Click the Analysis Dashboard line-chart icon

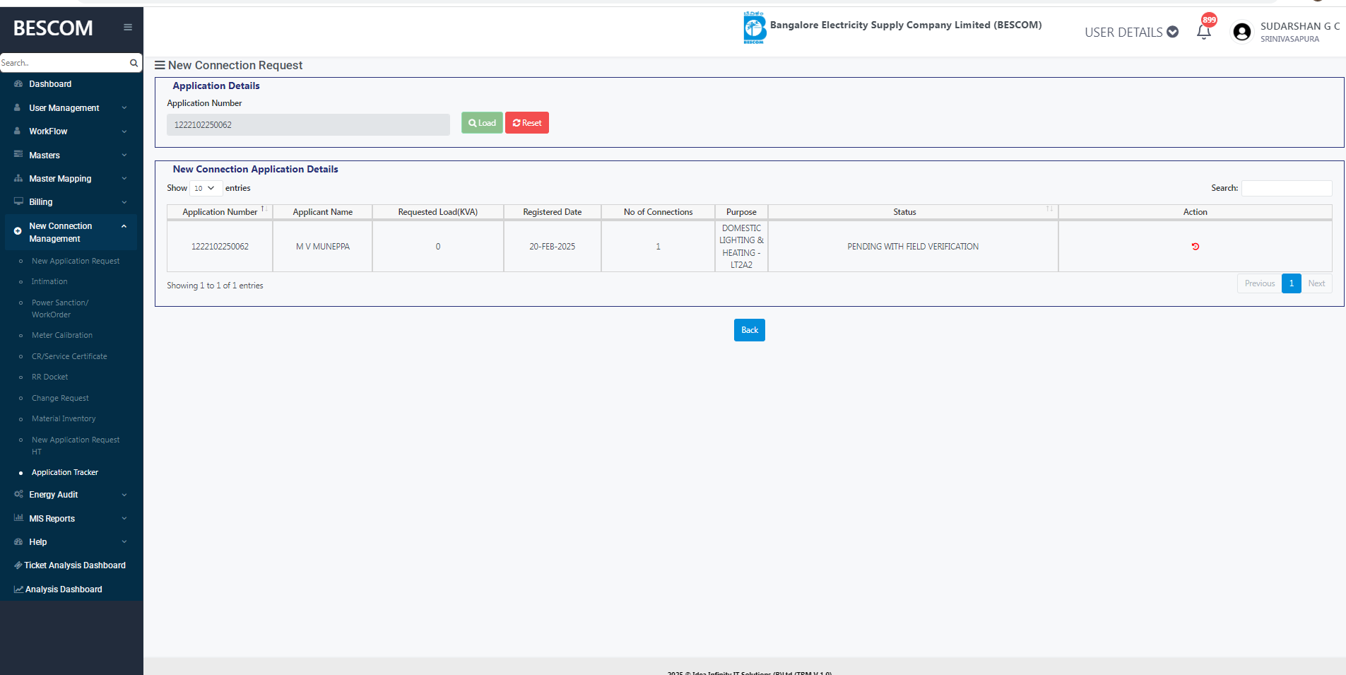coord(19,589)
